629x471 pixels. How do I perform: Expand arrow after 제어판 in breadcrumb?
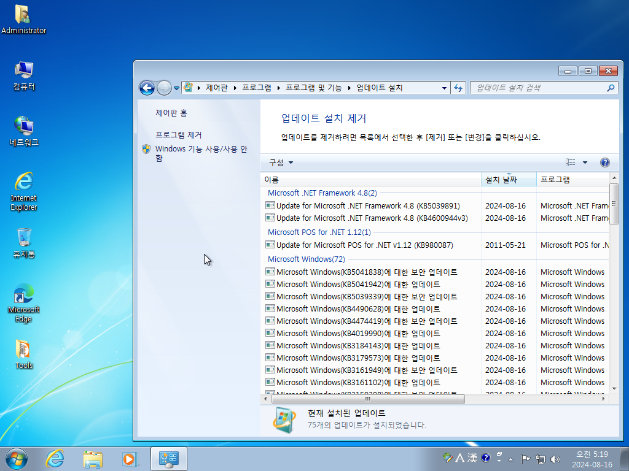[x=235, y=88]
